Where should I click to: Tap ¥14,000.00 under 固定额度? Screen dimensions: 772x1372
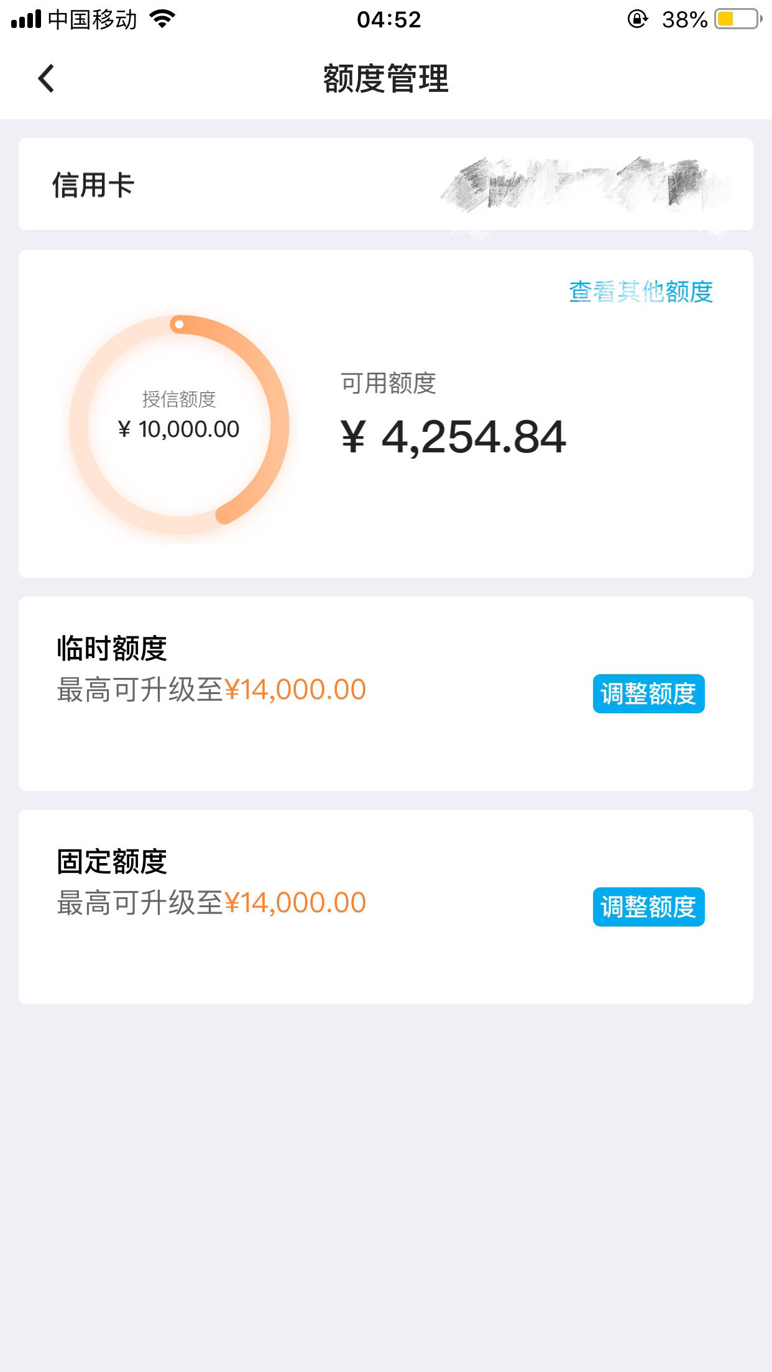[x=295, y=903]
